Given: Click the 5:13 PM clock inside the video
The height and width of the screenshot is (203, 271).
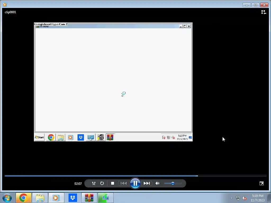Looking at the screenshot, I should pos(182,137).
